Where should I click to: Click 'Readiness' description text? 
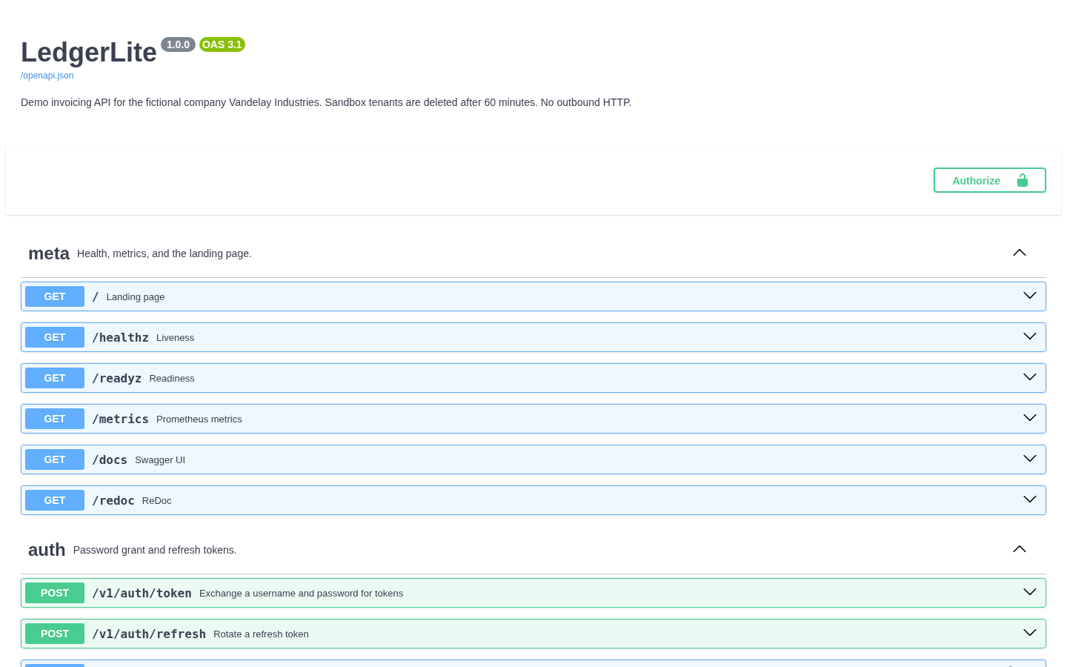point(172,379)
